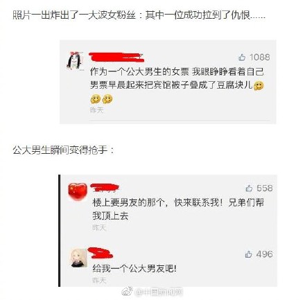Click the 昨天 timestamp under first comment

[x=96, y=110]
